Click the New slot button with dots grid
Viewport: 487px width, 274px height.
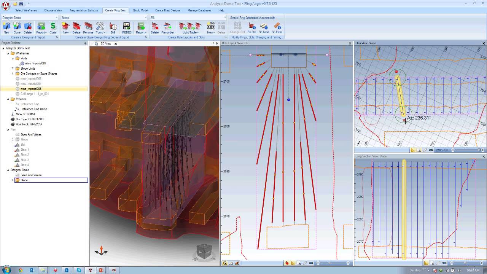coord(211,27)
